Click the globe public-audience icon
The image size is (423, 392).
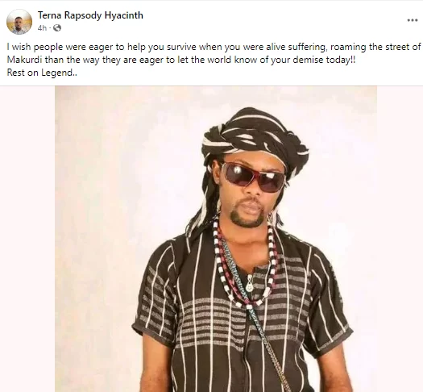tap(57, 27)
